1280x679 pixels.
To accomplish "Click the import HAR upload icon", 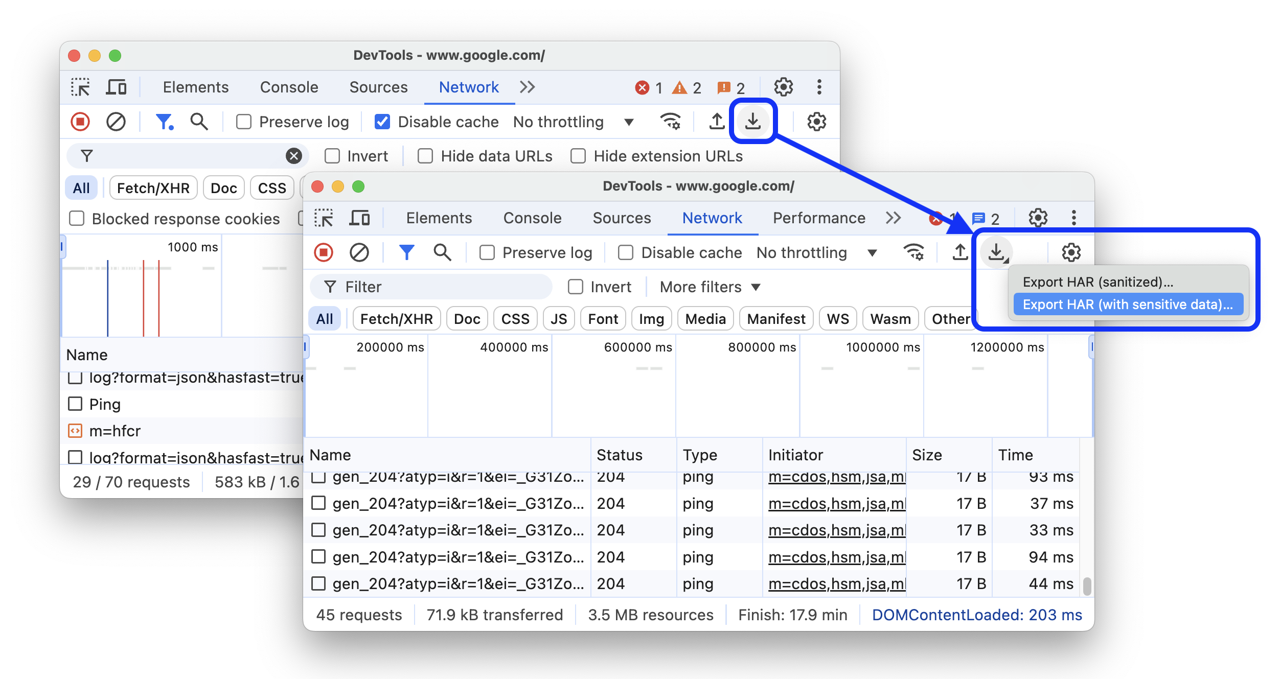I will pos(958,252).
